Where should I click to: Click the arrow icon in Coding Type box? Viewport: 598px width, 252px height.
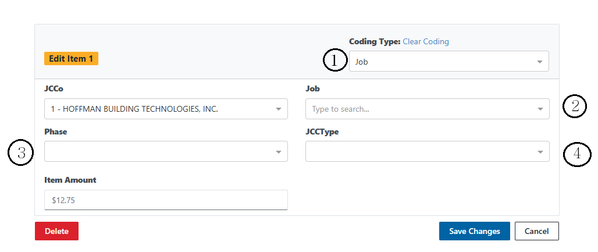[539, 62]
